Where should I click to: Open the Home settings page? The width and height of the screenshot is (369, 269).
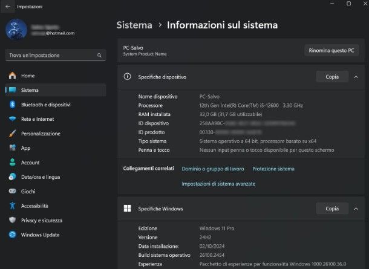pos(56,76)
